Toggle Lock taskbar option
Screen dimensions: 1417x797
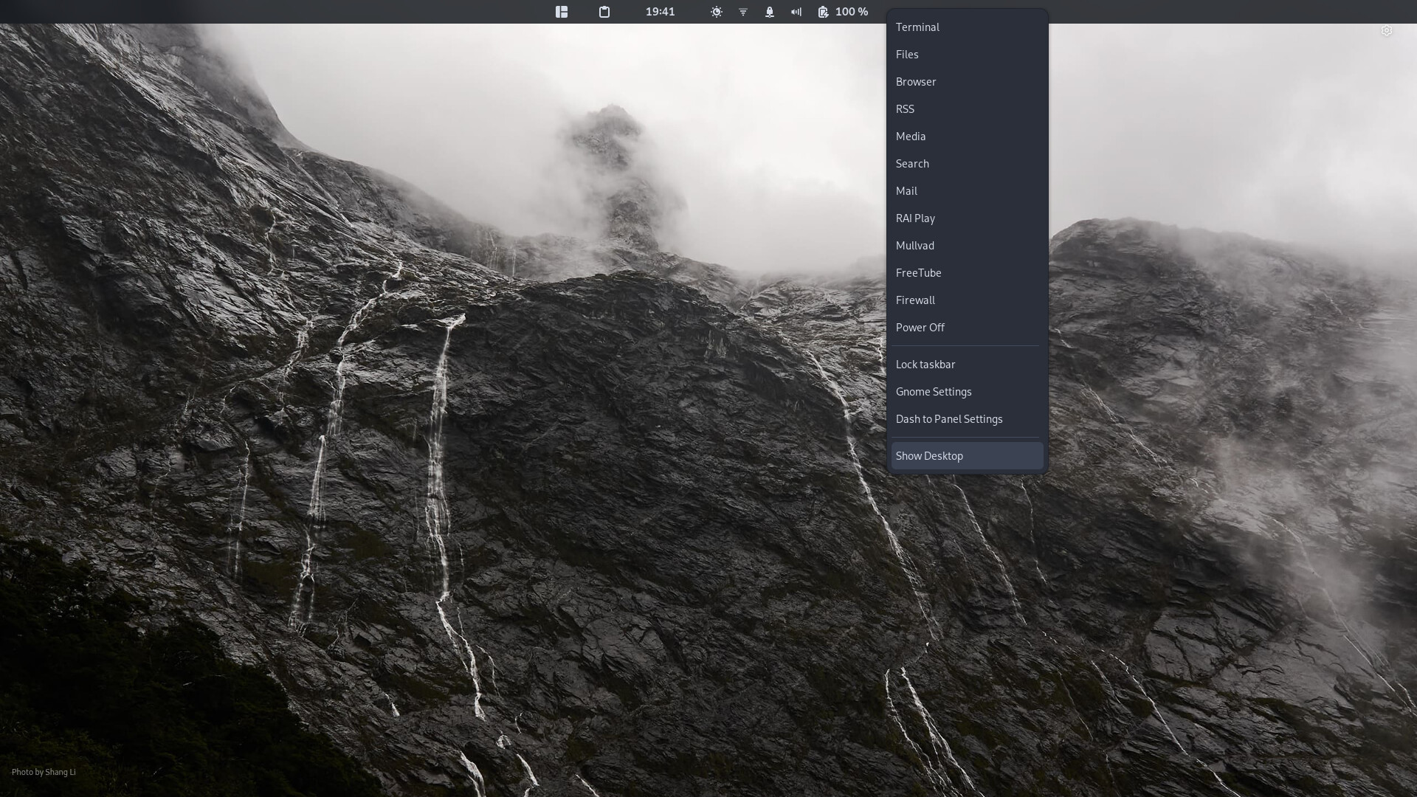point(925,365)
